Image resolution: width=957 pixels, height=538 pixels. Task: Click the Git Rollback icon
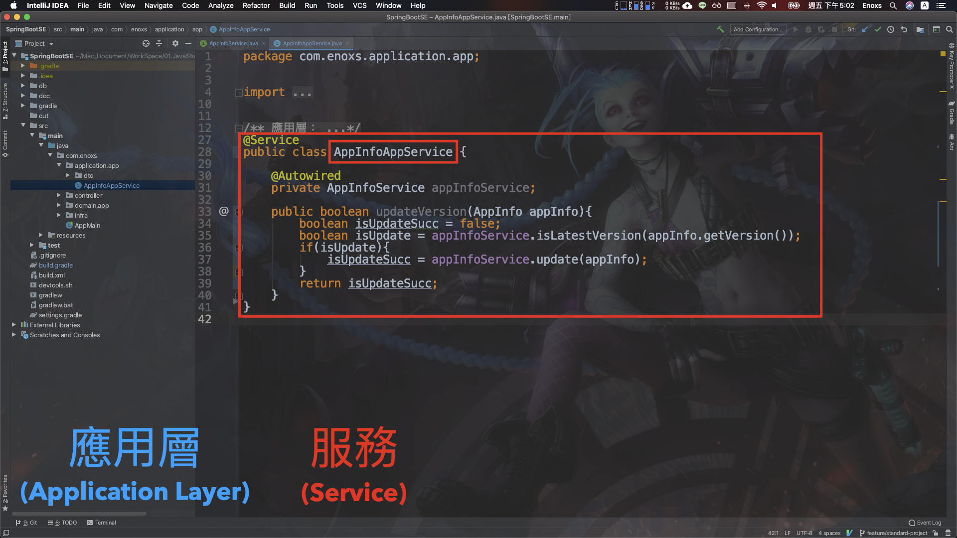tap(904, 29)
